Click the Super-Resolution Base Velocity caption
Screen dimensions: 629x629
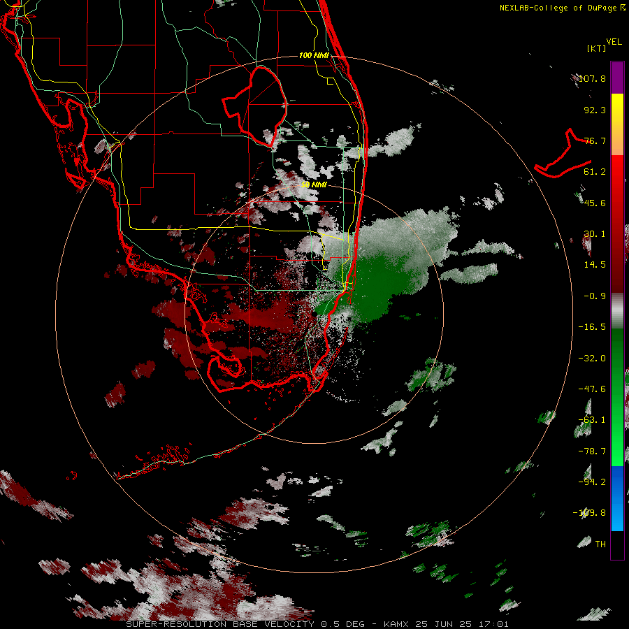(x=317, y=624)
